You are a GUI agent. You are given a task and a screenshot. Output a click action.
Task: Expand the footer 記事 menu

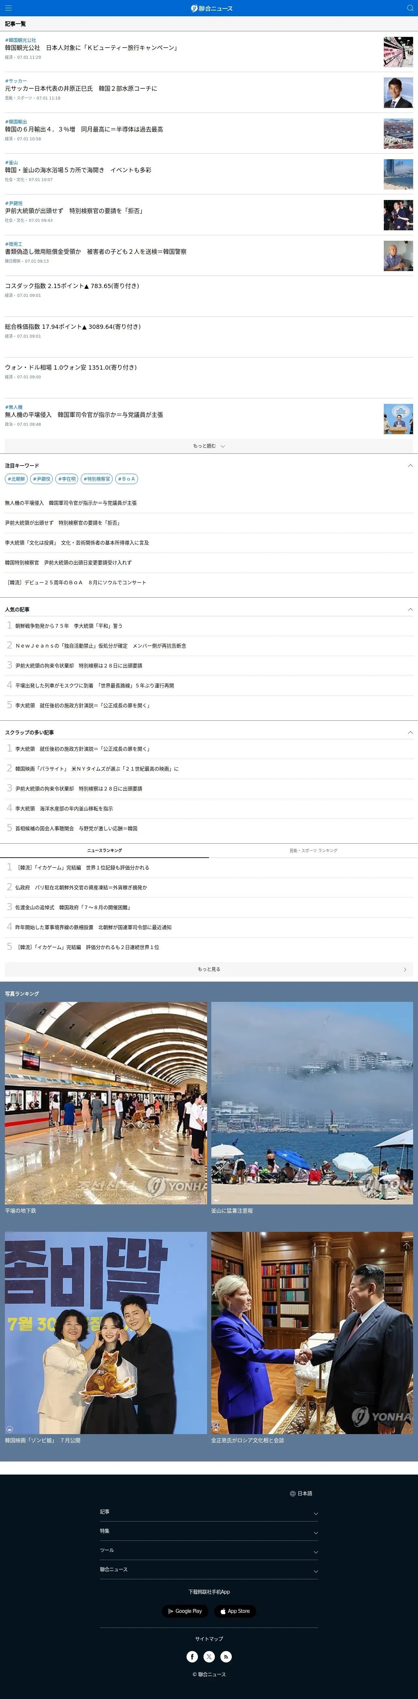point(209,1512)
